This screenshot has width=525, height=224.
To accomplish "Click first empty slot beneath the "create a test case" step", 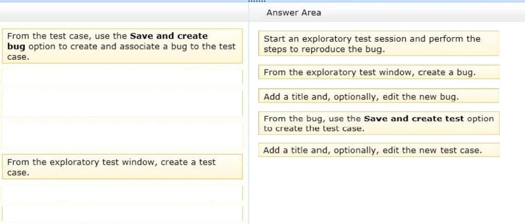I will [122, 193].
